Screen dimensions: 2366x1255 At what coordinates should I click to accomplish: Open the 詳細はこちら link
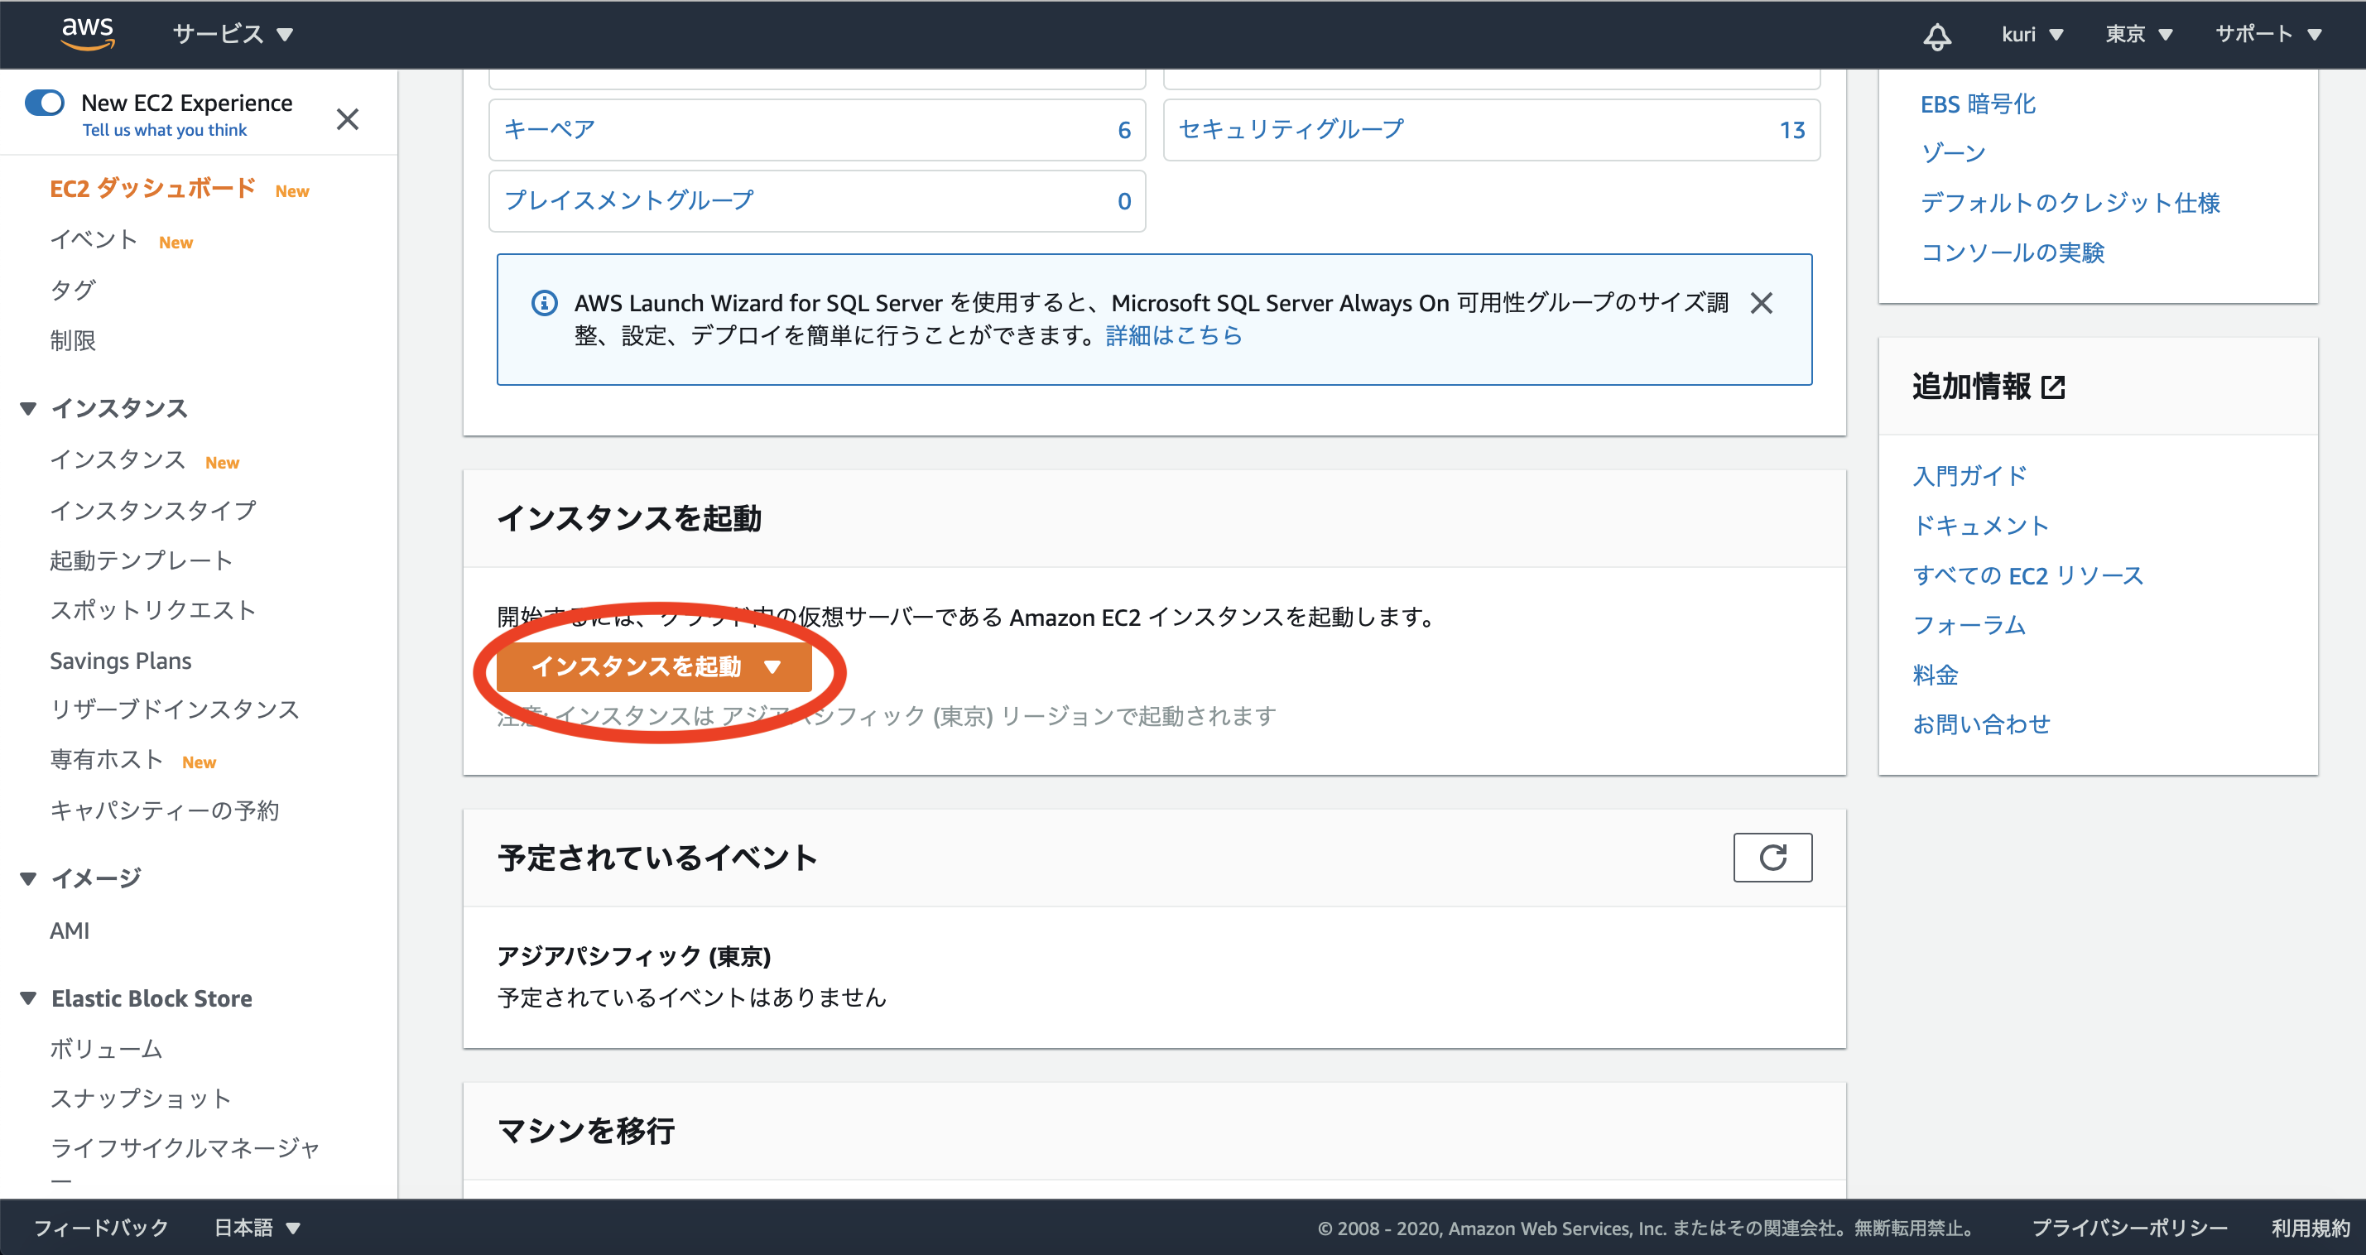pyautogui.click(x=1173, y=335)
